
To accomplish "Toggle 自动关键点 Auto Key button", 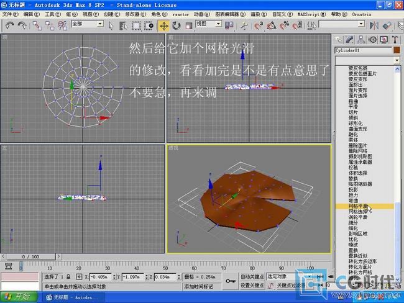I will [252, 276].
